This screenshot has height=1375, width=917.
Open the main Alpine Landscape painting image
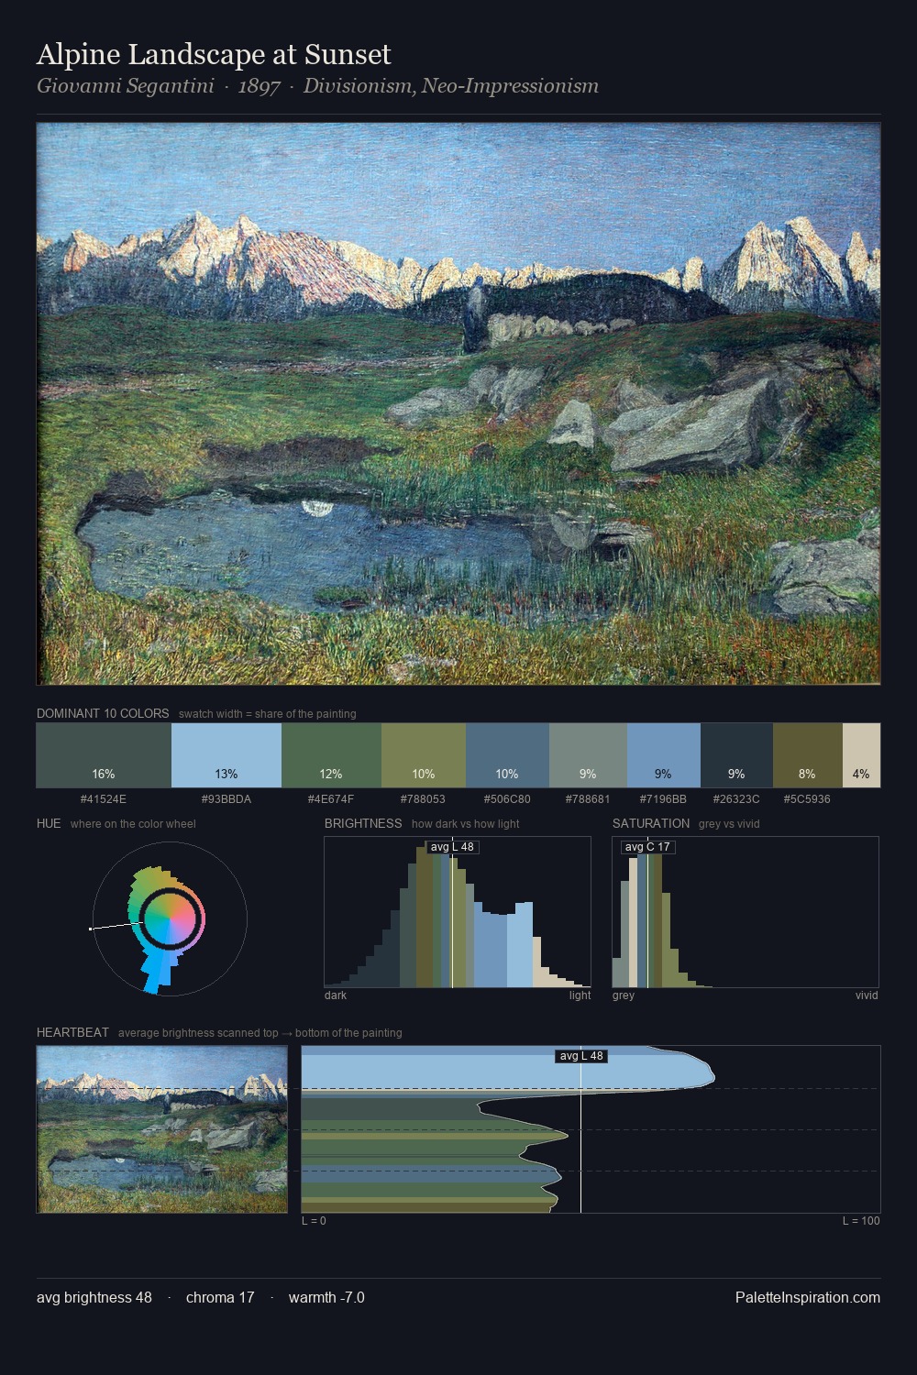pos(458,403)
